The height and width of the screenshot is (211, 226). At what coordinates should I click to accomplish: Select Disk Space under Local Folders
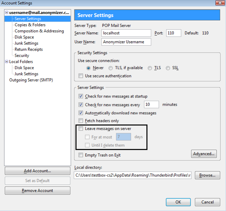[24, 68]
